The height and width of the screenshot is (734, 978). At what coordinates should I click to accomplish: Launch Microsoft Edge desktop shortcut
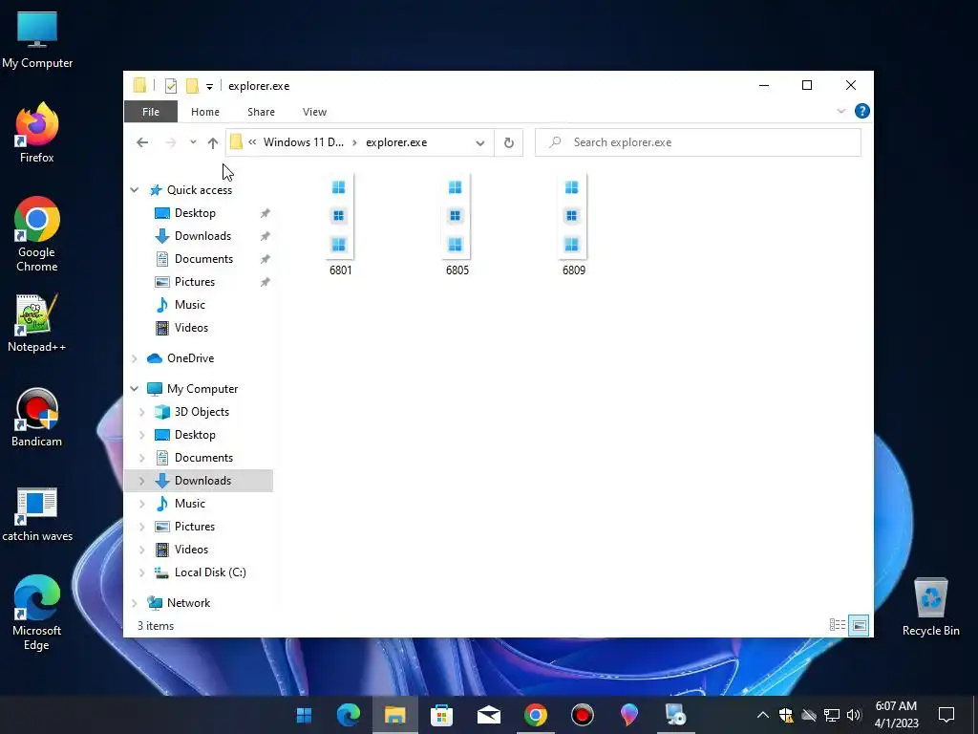tap(37, 613)
